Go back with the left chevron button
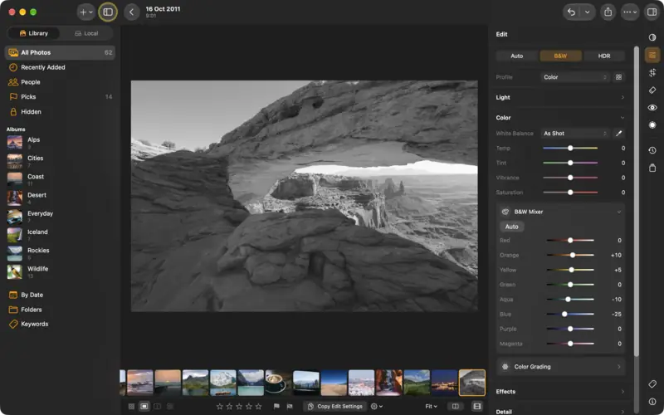Viewport: 664px width, 415px height. click(132, 12)
